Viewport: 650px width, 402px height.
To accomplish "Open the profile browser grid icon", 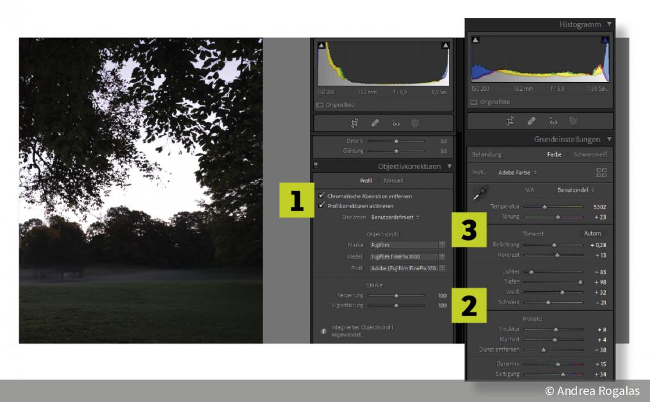I will (601, 172).
